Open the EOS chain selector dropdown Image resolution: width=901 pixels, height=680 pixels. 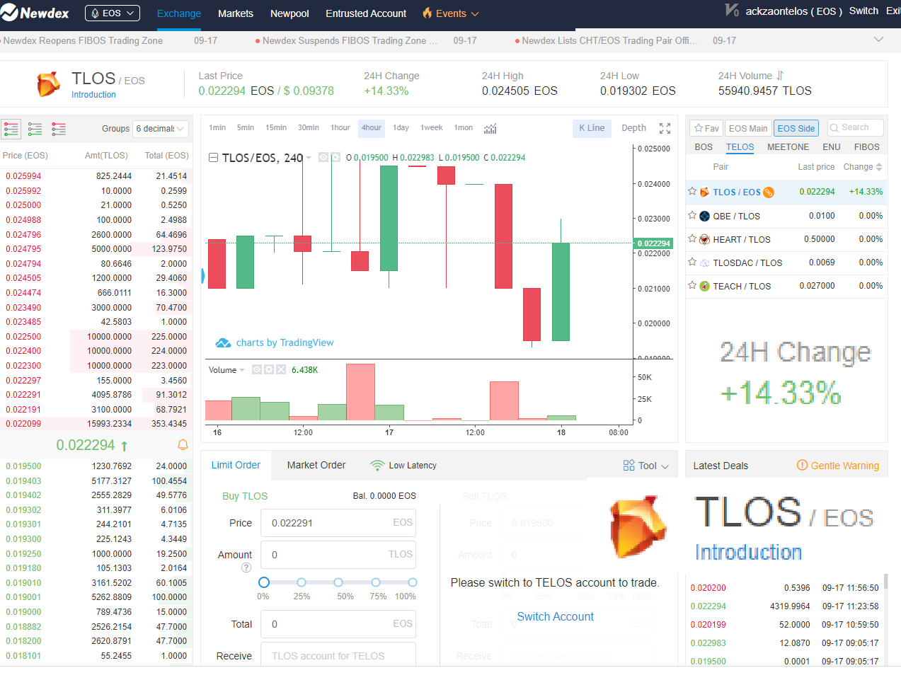(113, 13)
